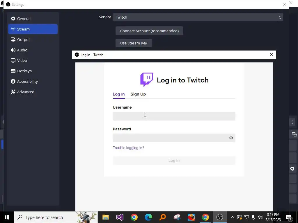298x223 pixels.
Task: Click OBS gear icon behind Settings window
Action: coord(292,169)
